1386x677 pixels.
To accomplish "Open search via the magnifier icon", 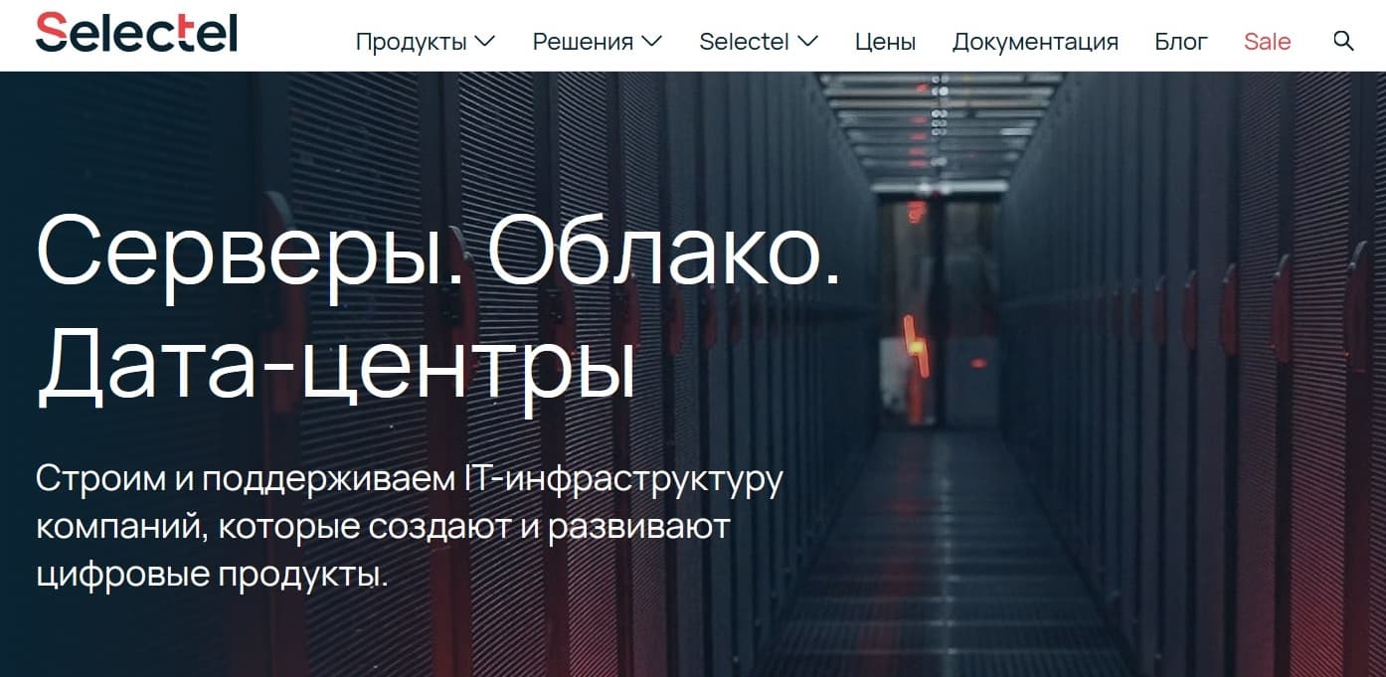I will [x=1342, y=42].
